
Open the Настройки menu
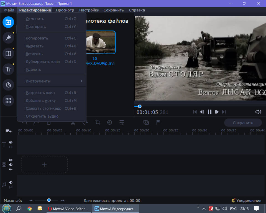click(x=89, y=10)
